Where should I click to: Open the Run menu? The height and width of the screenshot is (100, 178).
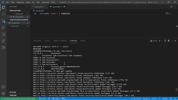click(38, 2)
